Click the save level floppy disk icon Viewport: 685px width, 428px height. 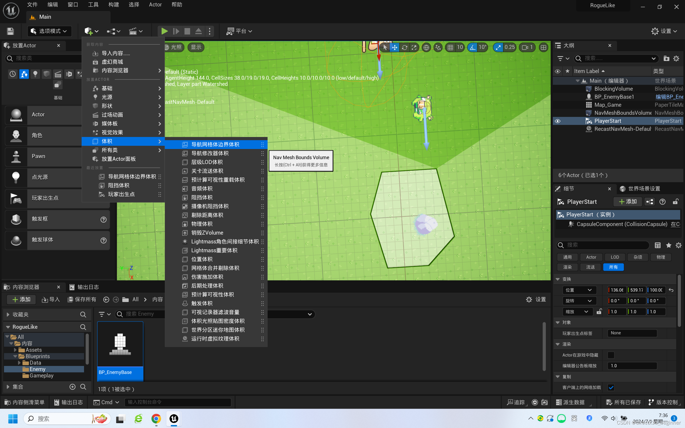point(10,31)
